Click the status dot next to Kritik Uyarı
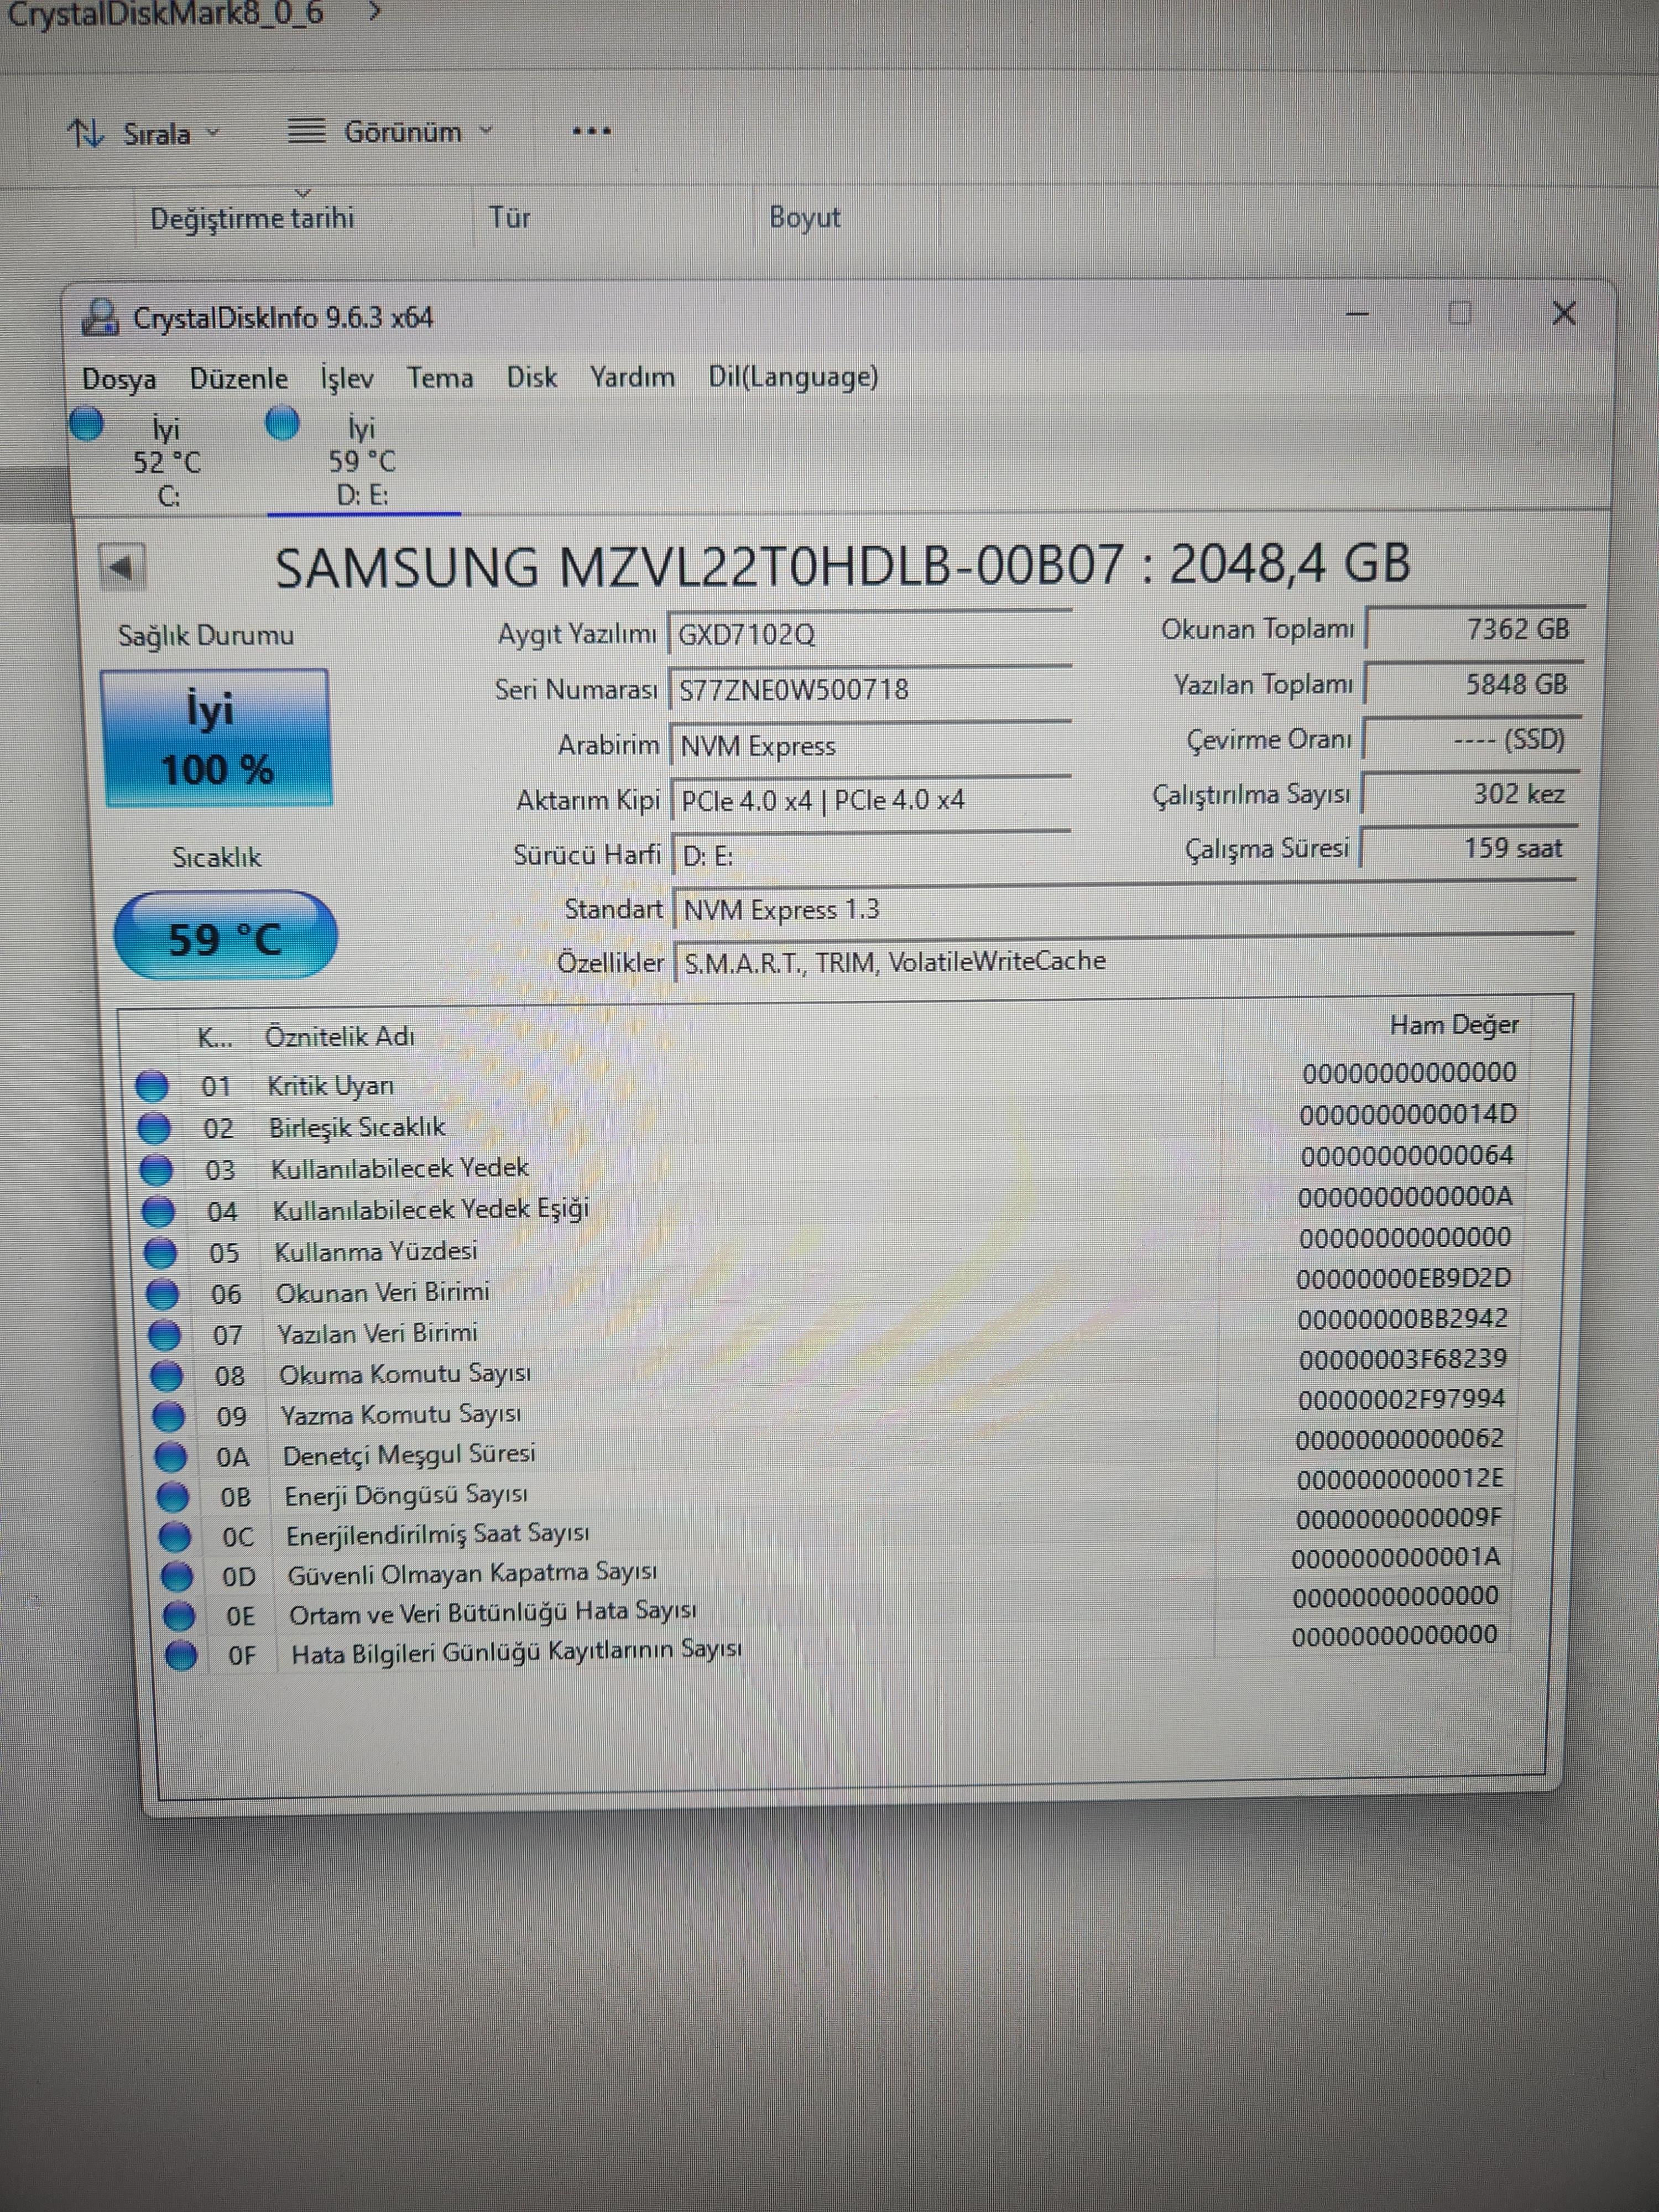Image resolution: width=1659 pixels, height=2212 pixels. [x=152, y=1086]
